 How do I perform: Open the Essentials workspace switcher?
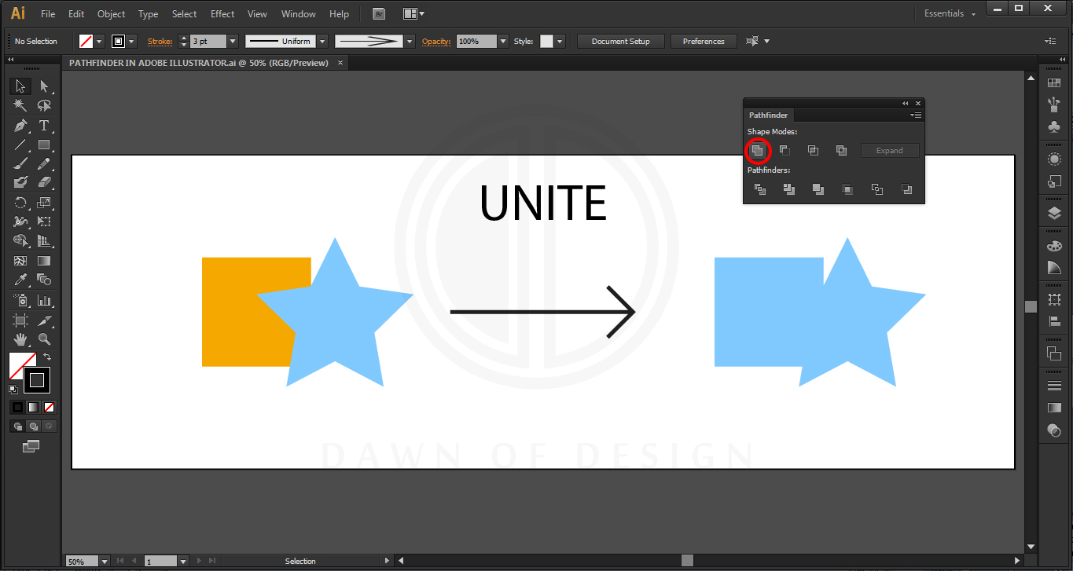(948, 13)
